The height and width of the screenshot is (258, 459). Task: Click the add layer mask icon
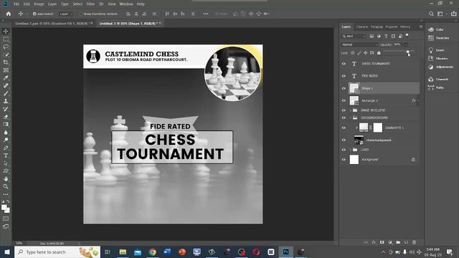point(382,242)
